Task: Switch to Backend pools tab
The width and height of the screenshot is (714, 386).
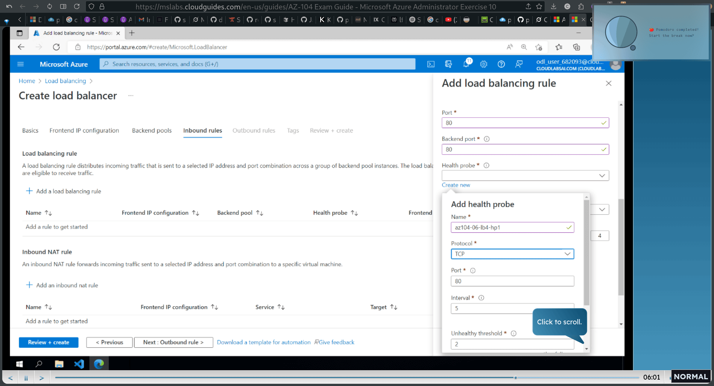Action: click(x=152, y=130)
